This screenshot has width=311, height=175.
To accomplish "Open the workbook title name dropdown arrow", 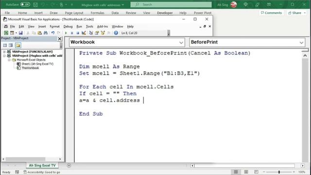I will 123,5.
